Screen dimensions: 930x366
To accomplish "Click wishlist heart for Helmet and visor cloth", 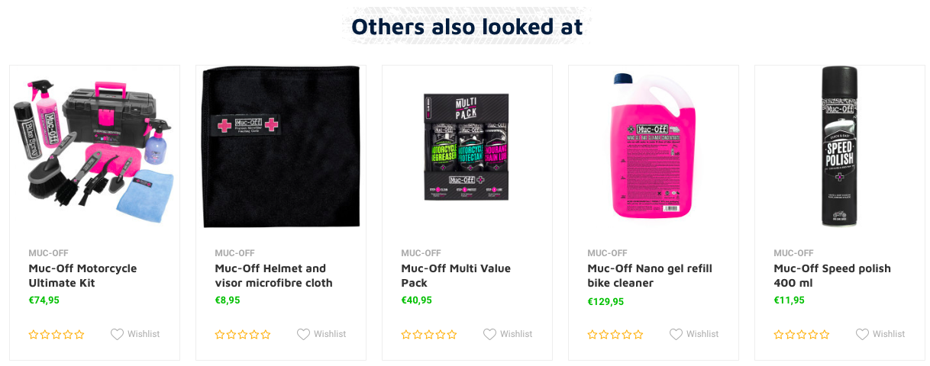I will tap(303, 334).
